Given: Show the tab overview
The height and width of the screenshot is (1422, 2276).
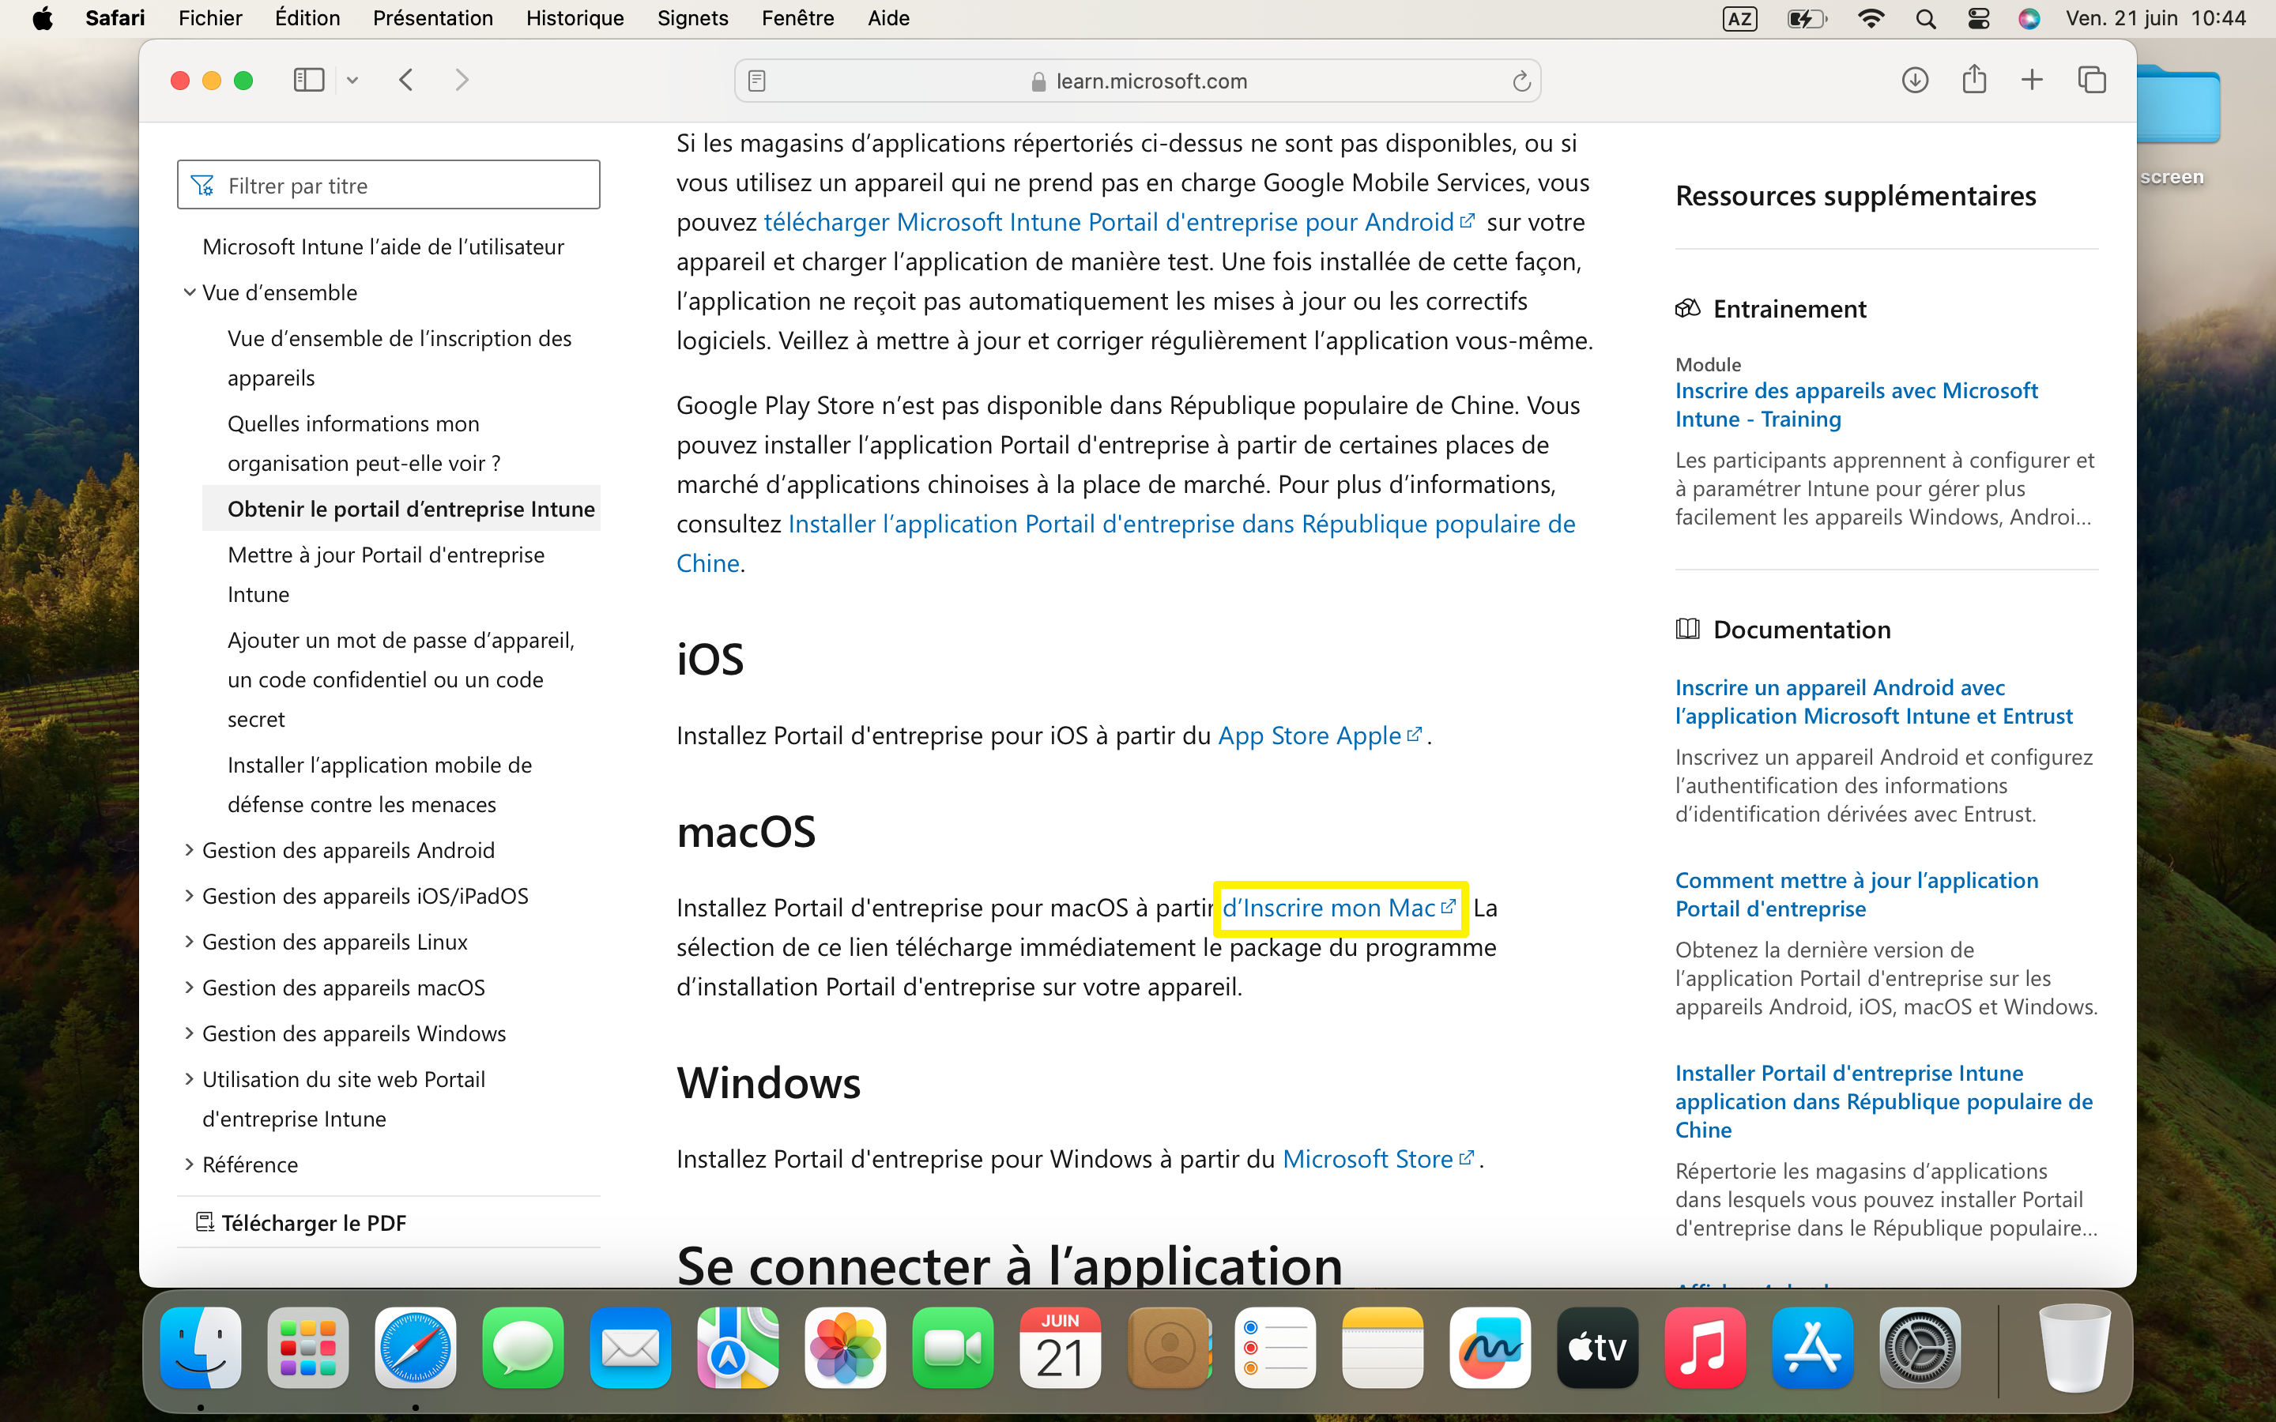Looking at the screenshot, I should tap(2092, 80).
